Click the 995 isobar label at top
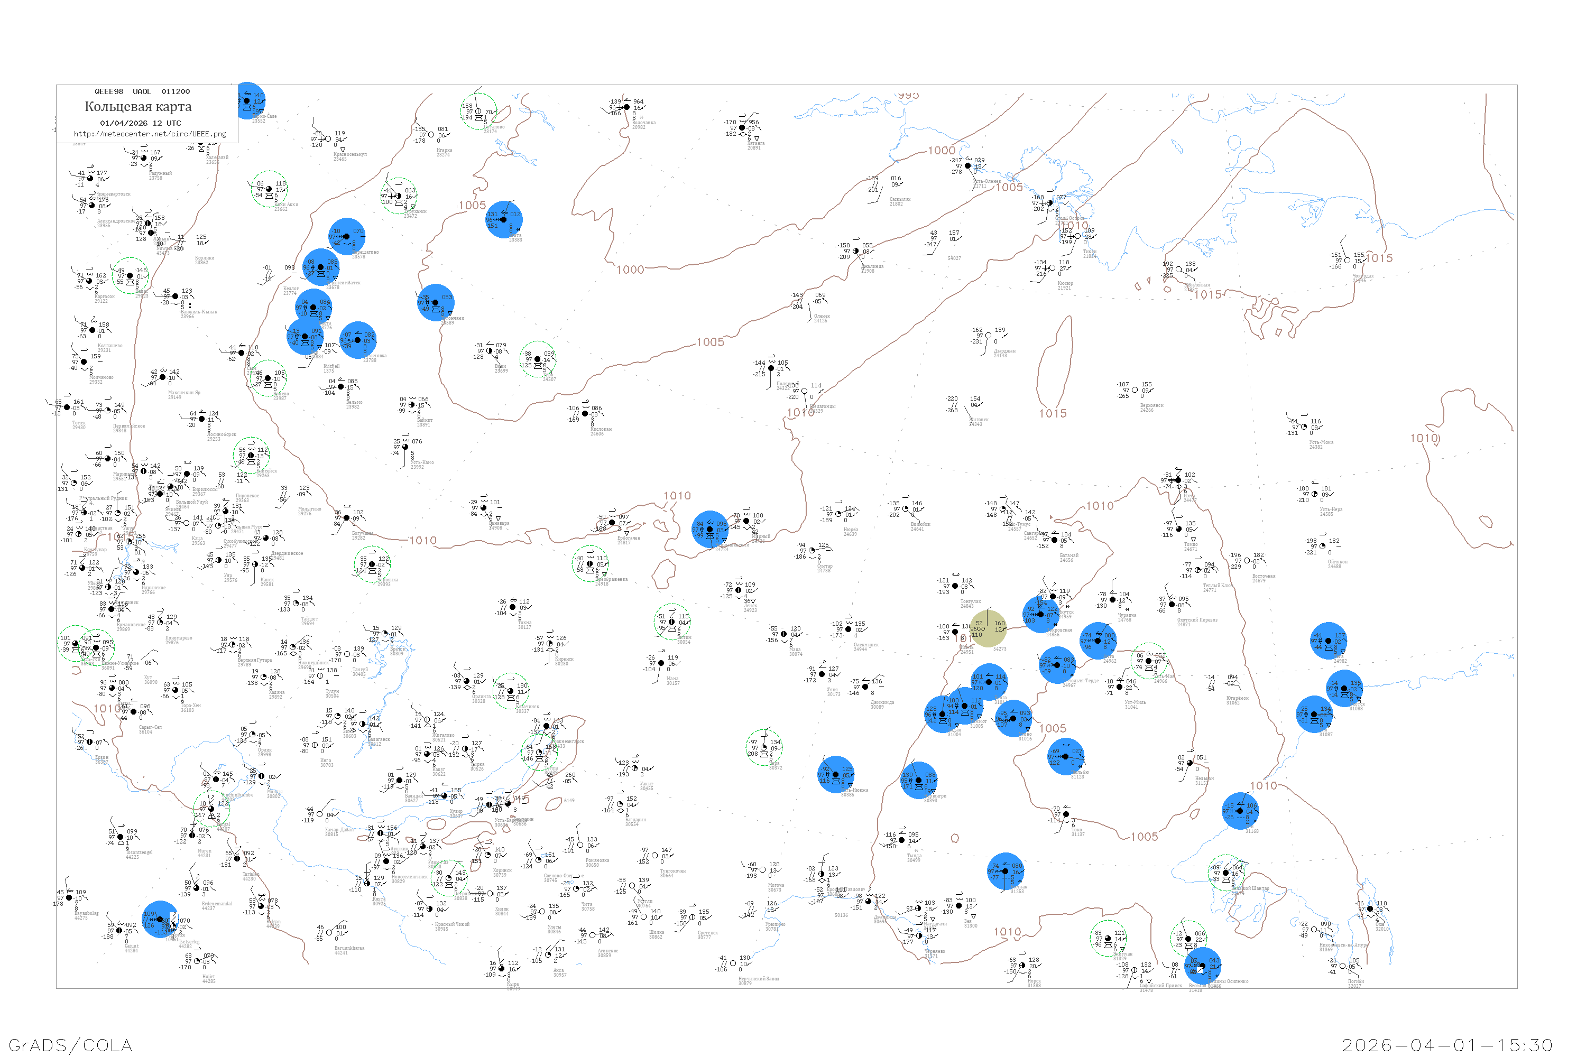Image resolution: width=1586 pixels, height=1057 pixels. click(908, 95)
